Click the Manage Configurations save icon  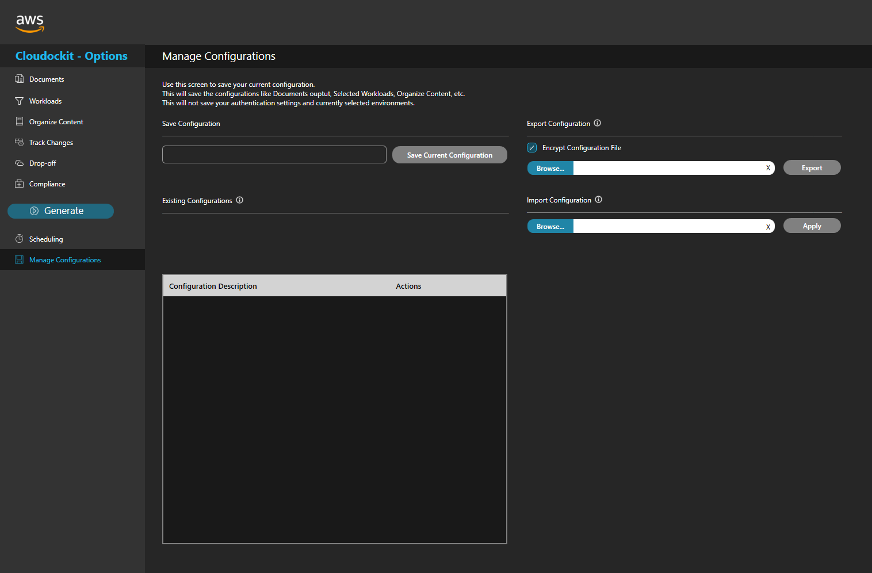[19, 259]
